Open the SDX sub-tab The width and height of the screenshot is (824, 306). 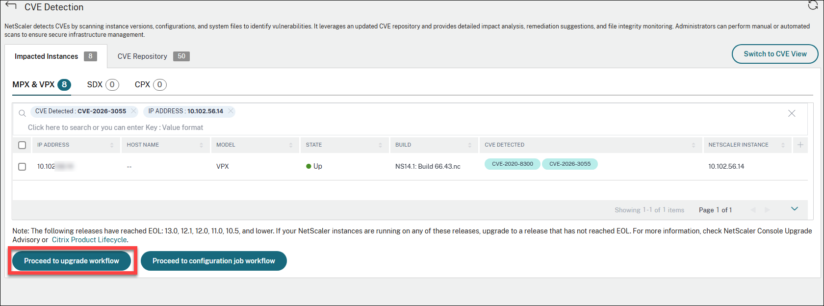(x=103, y=85)
